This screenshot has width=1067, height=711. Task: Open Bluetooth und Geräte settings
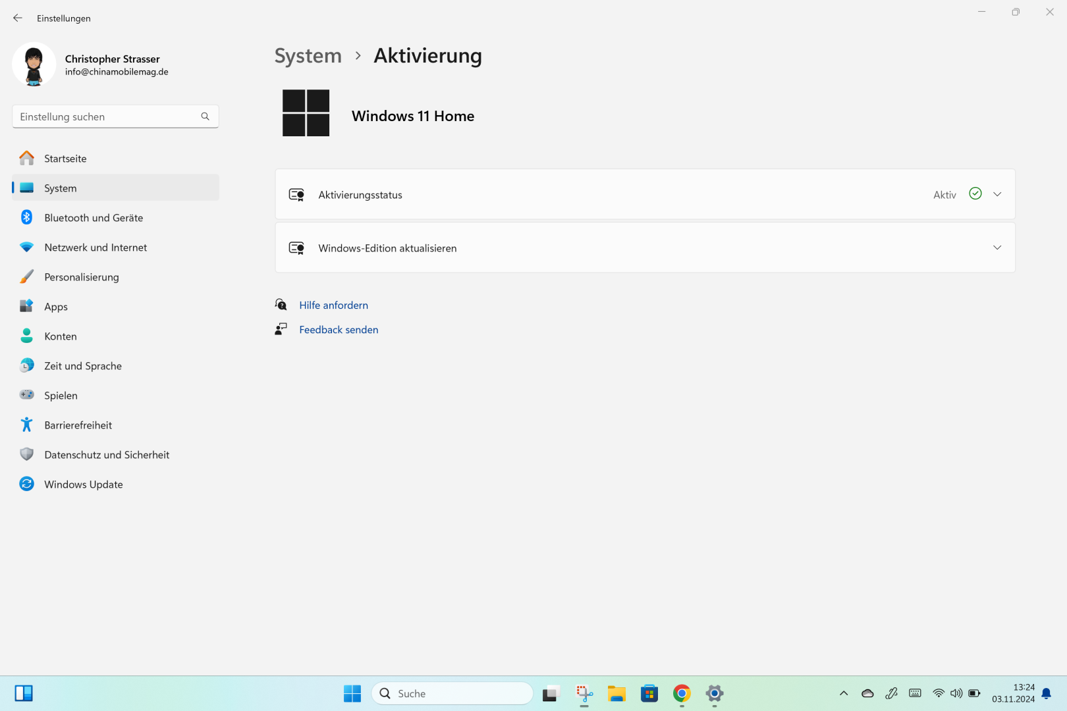tap(94, 218)
